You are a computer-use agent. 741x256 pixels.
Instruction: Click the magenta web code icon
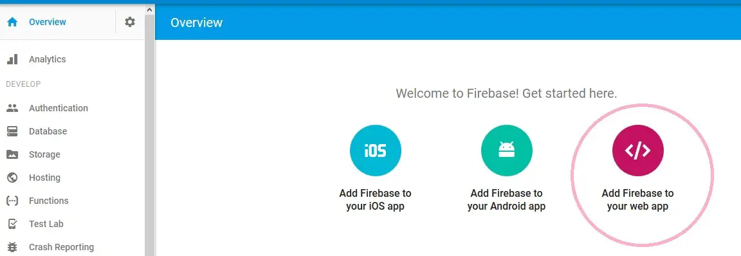638,151
